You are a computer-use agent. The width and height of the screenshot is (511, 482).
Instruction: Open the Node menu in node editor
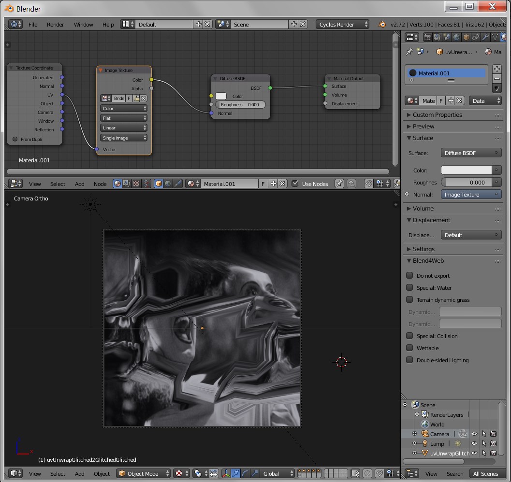[x=100, y=184]
